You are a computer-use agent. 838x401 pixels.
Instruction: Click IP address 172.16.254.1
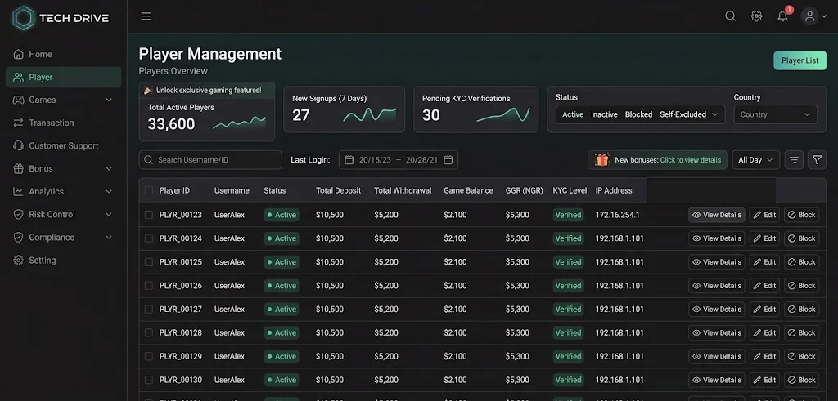tap(617, 215)
